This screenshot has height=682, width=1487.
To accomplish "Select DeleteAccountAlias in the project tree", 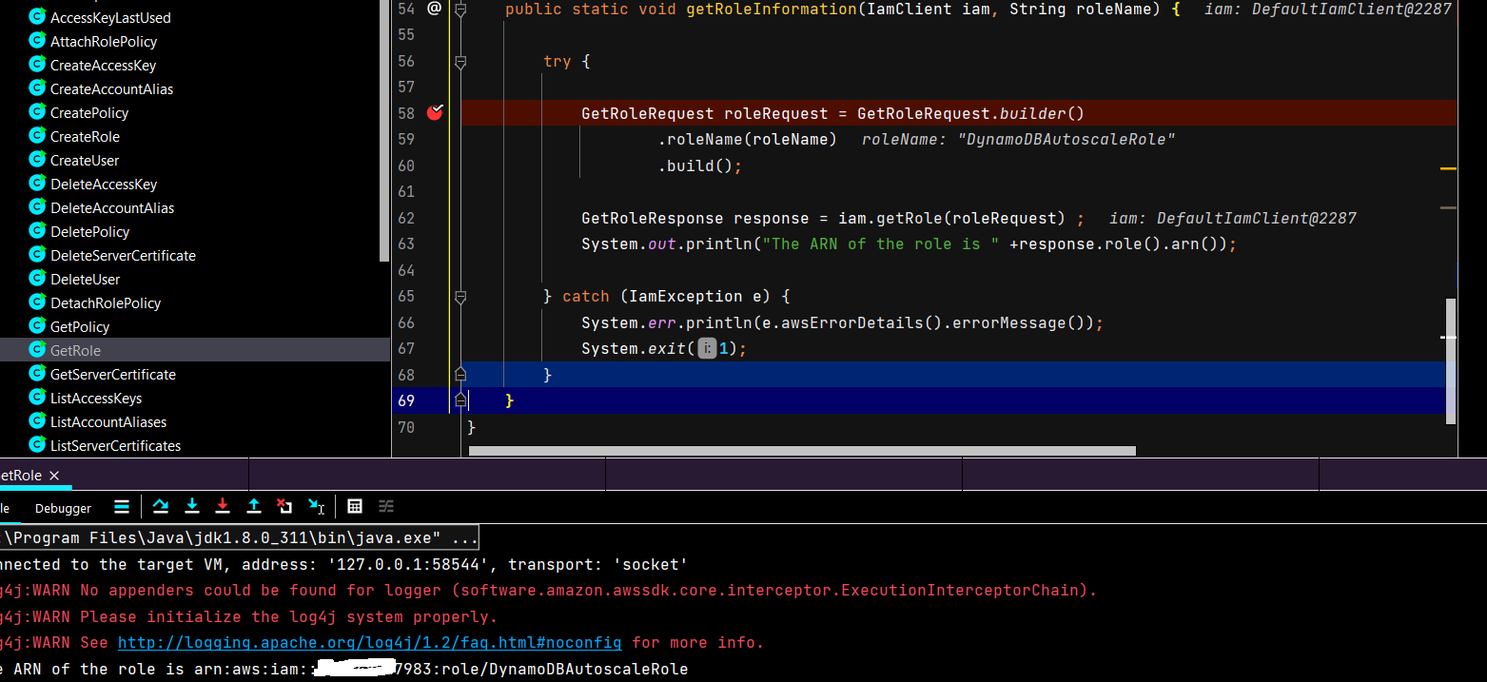I will click(x=112, y=207).
